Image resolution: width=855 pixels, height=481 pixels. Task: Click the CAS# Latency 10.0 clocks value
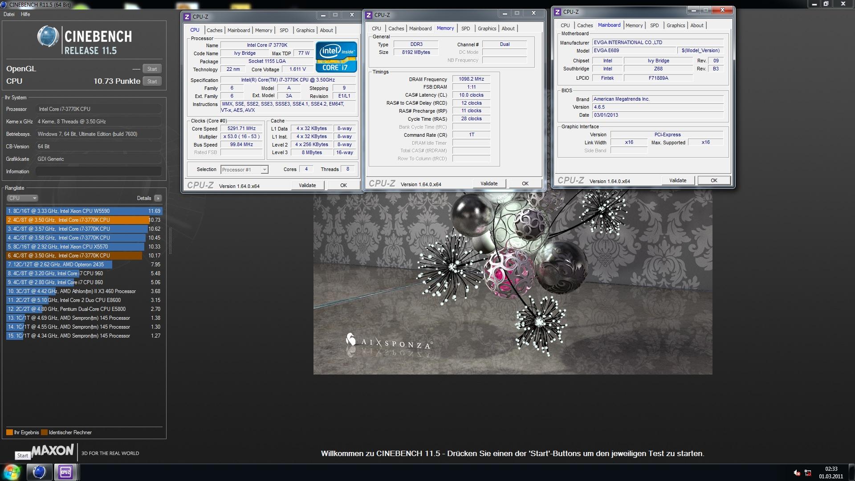471,95
